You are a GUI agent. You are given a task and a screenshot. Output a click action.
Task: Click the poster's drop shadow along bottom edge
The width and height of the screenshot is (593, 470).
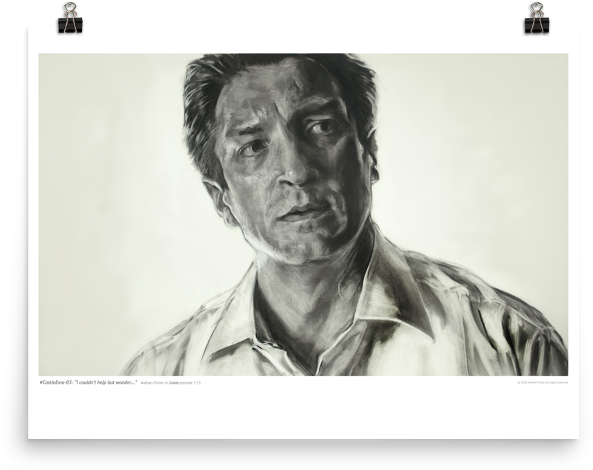(302, 443)
